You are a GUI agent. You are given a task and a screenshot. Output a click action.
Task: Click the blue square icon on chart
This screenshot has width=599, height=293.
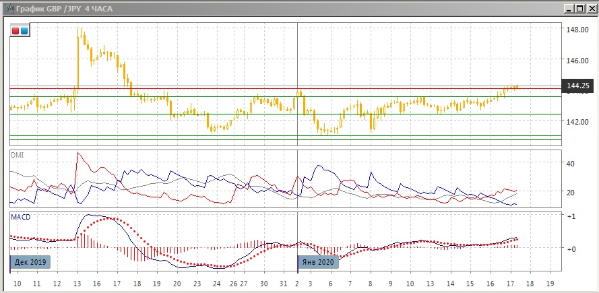[24, 31]
